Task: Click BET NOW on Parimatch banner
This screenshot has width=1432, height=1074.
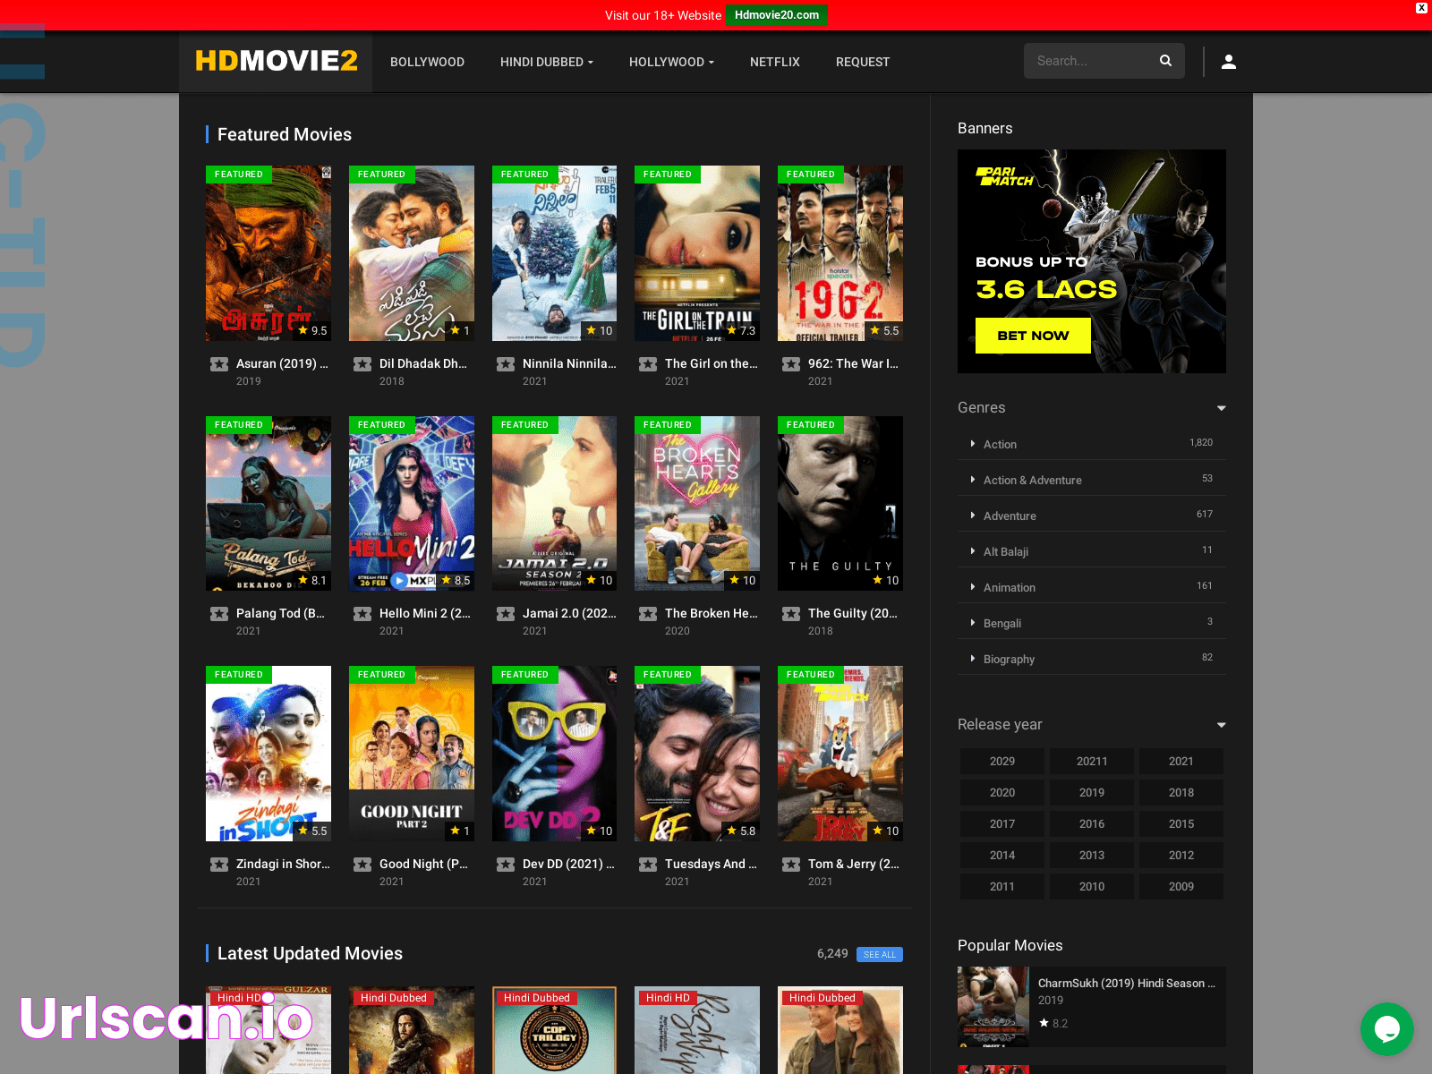Action: (1033, 336)
